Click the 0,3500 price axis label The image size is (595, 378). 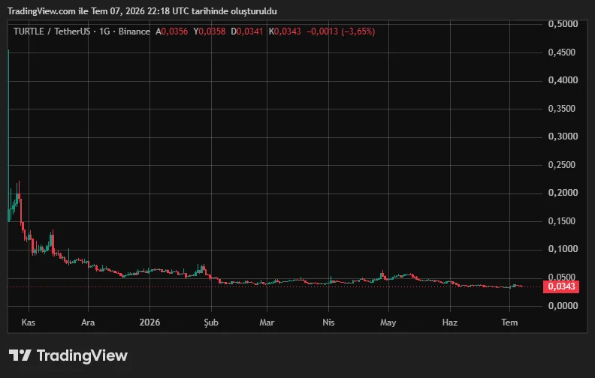coord(562,109)
